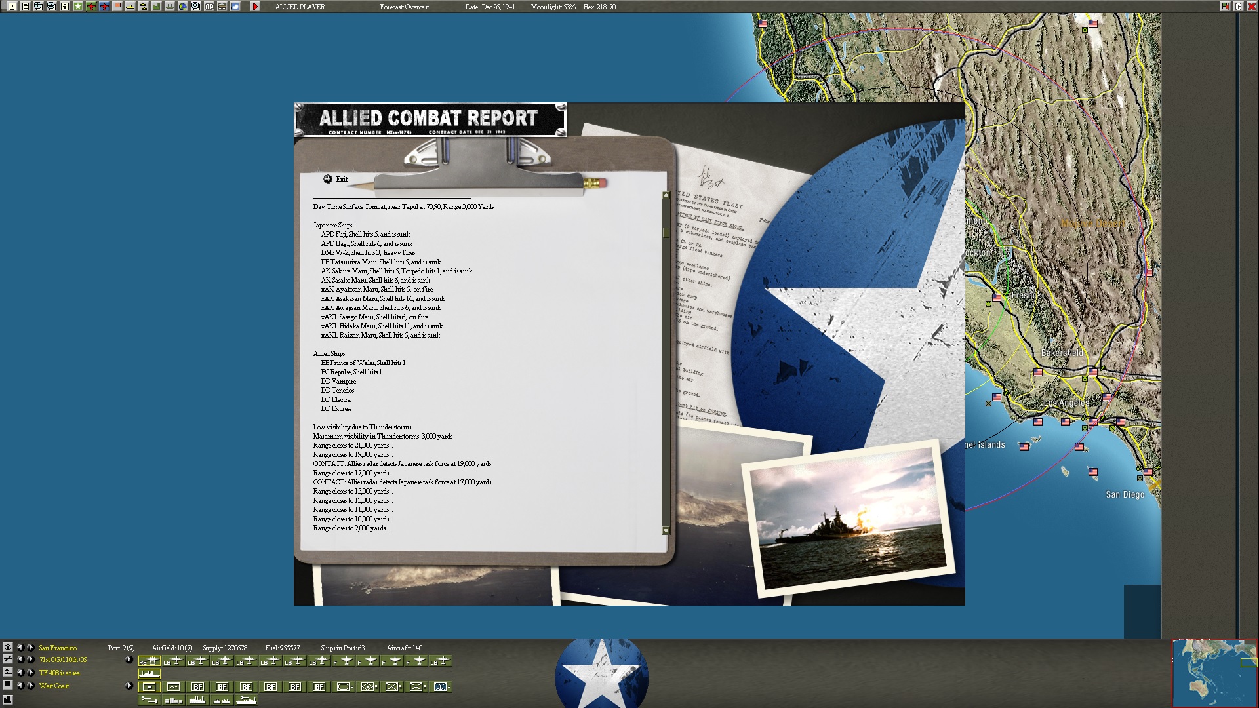Go to next air group after 71st OG

click(30, 659)
